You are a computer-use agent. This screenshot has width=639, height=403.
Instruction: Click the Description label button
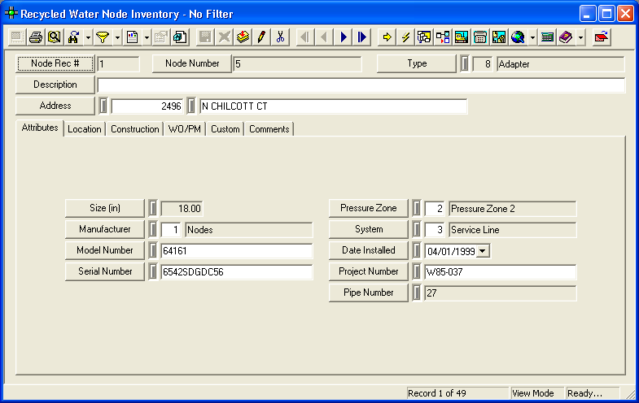tap(55, 84)
